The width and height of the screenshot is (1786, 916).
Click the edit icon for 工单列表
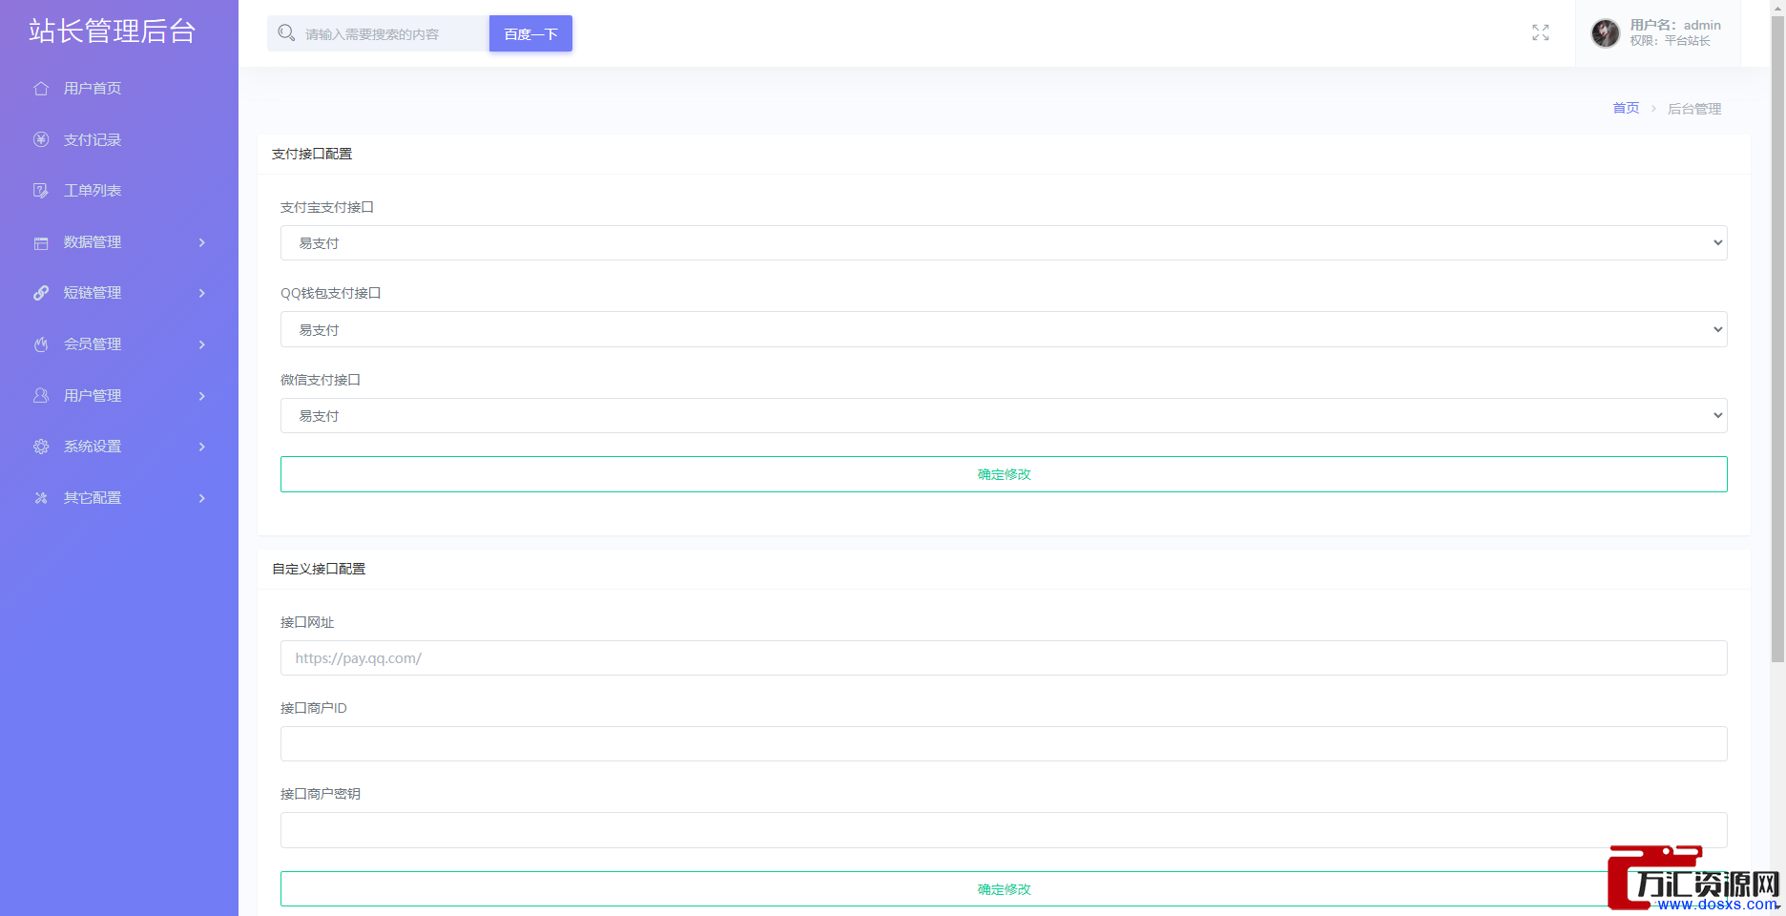pos(41,191)
